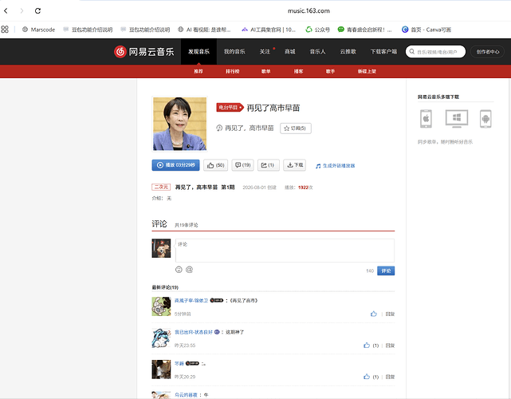The width and height of the screenshot is (511, 399).
Task: Click the 二次元 category tag
Action: (161, 187)
